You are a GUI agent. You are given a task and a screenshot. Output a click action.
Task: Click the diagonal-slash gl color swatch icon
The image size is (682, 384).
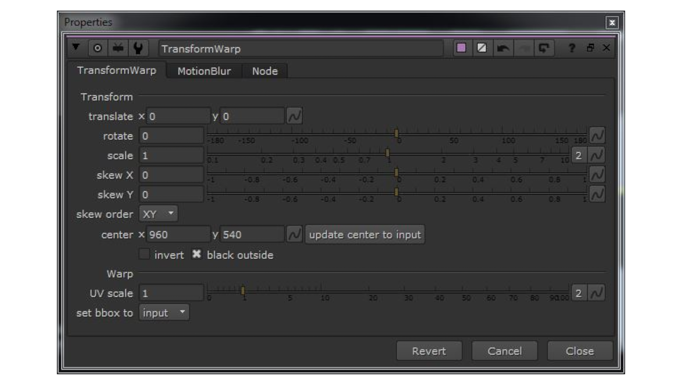point(482,48)
